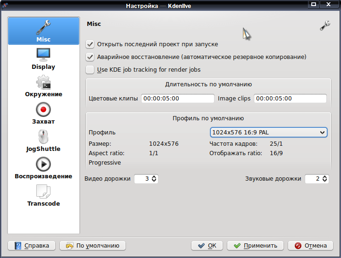Click the 'Частота кадров:' label
341x258 pixels.
click(233, 144)
